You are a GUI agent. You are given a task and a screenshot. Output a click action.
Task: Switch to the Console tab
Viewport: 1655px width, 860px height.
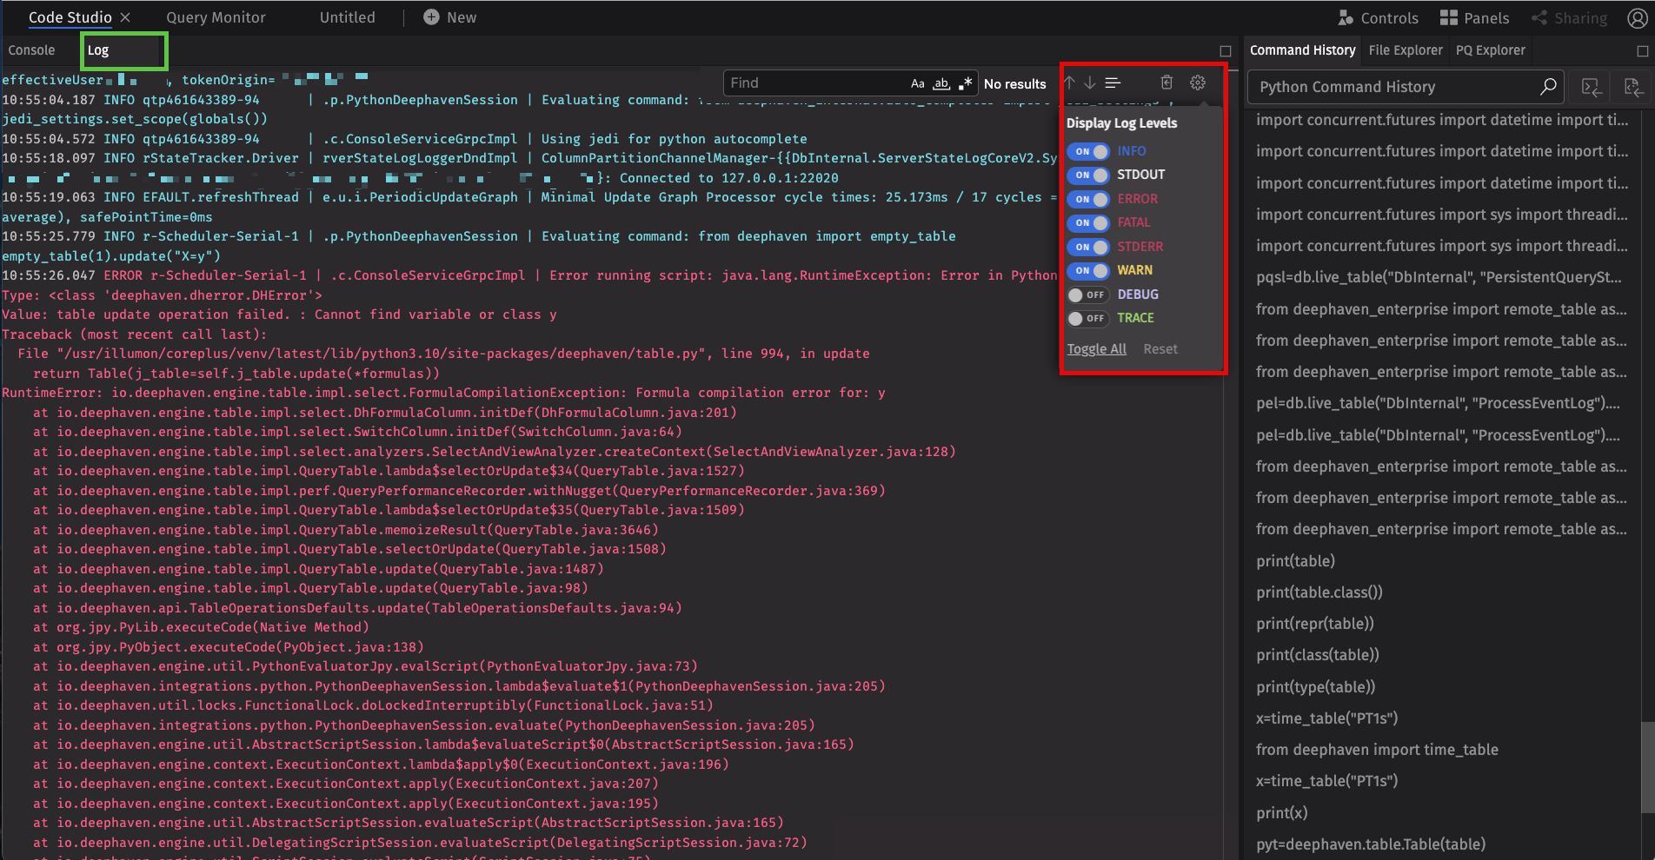click(x=31, y=50)
